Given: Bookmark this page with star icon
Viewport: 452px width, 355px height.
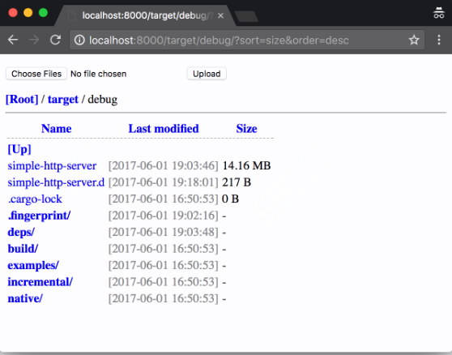Looking at the screenshot, I should click(414, 40).
